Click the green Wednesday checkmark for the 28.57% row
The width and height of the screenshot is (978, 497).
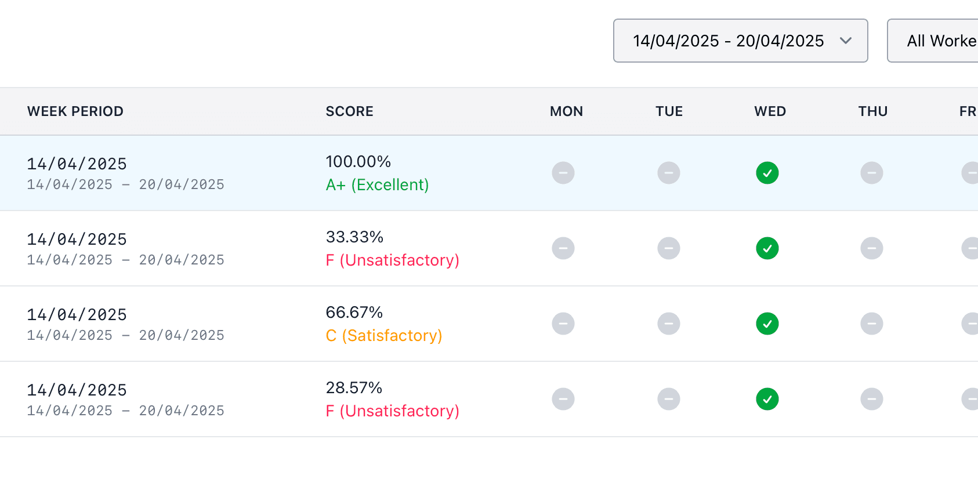click(x=767, y=399)
